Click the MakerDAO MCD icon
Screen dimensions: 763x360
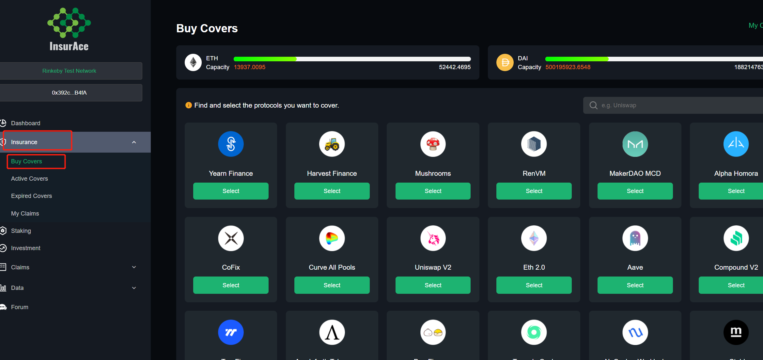coord(635,144)
